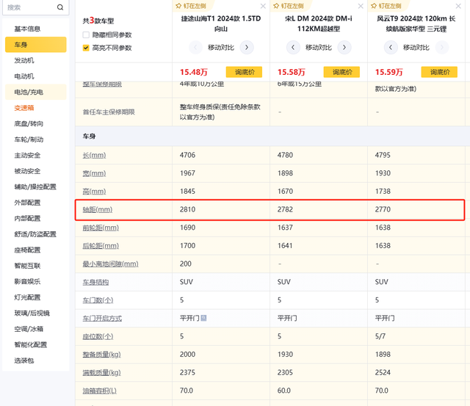Go to 玻璃/后视镜 section
Image resolution: width=470 pixels, height=406 pixels.
(x=32, y=313)
